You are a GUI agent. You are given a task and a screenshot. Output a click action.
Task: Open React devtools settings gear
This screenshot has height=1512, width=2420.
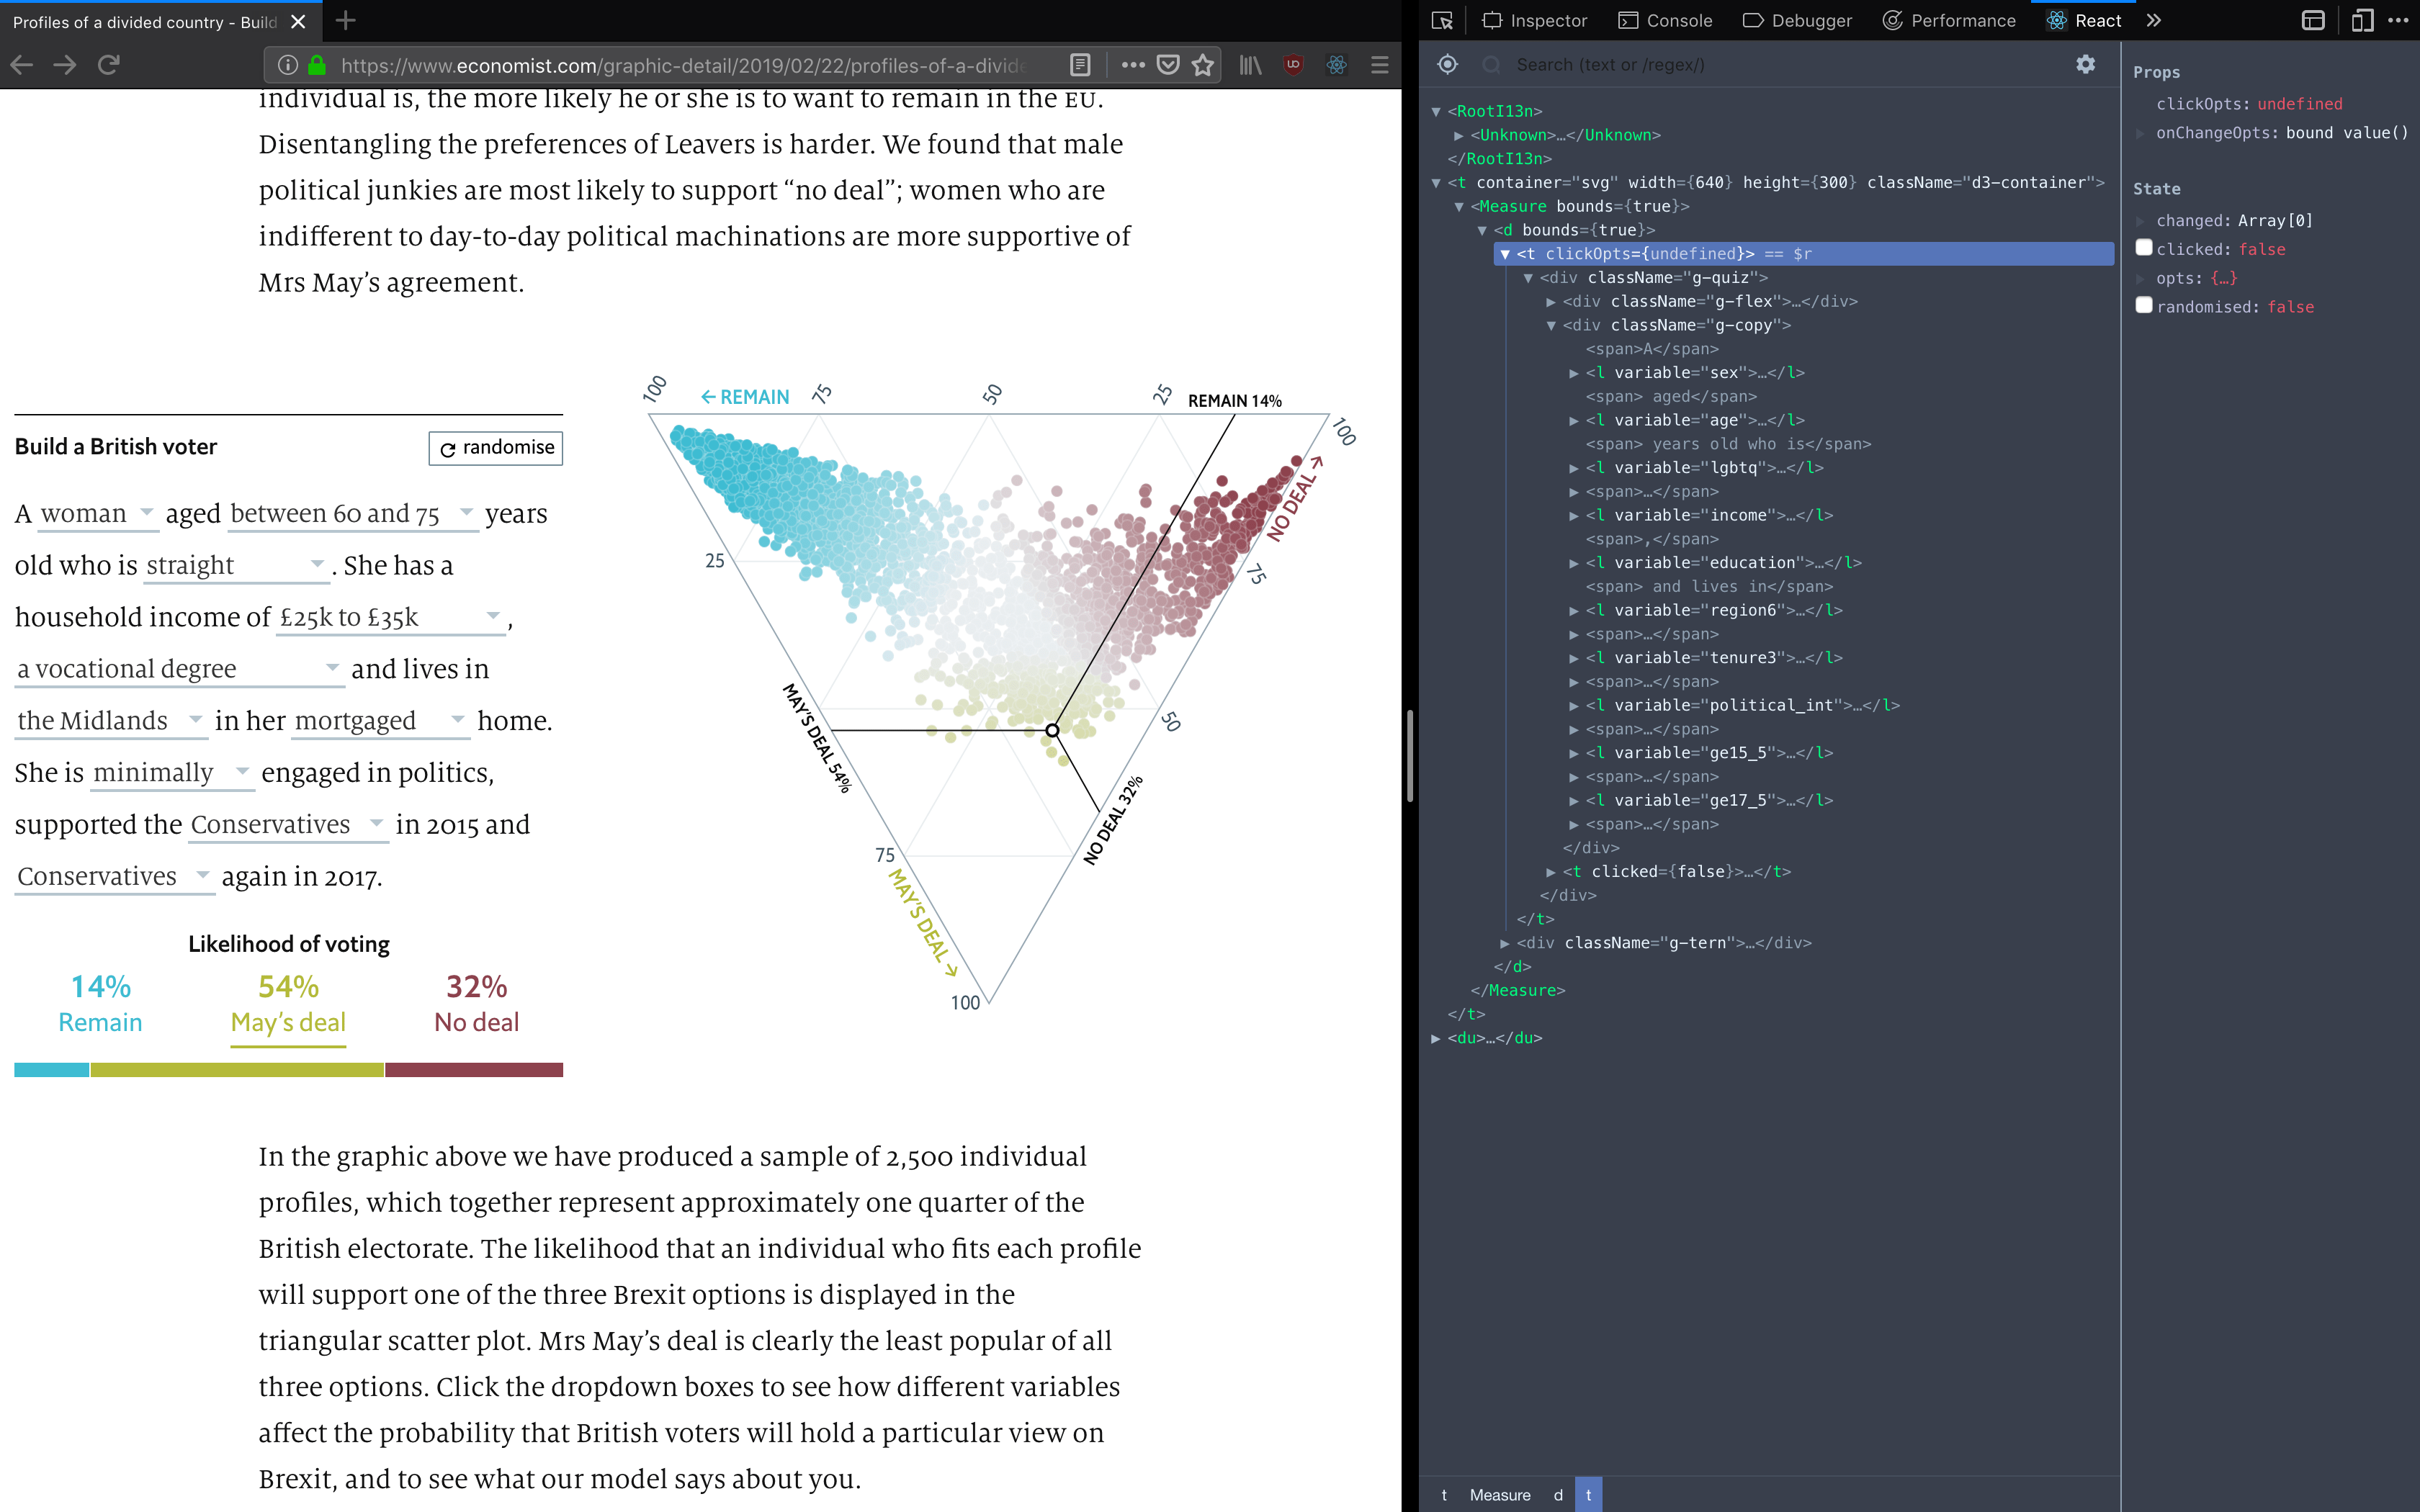coord(2085,65)
